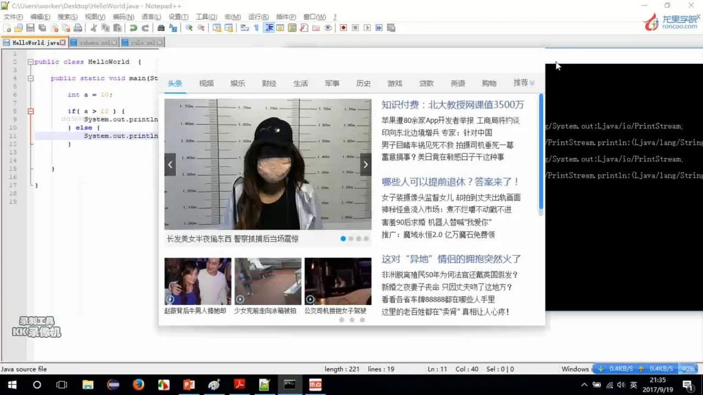Click the Cut scissors icon
703x395 pixels.
(x=93, y=28)
